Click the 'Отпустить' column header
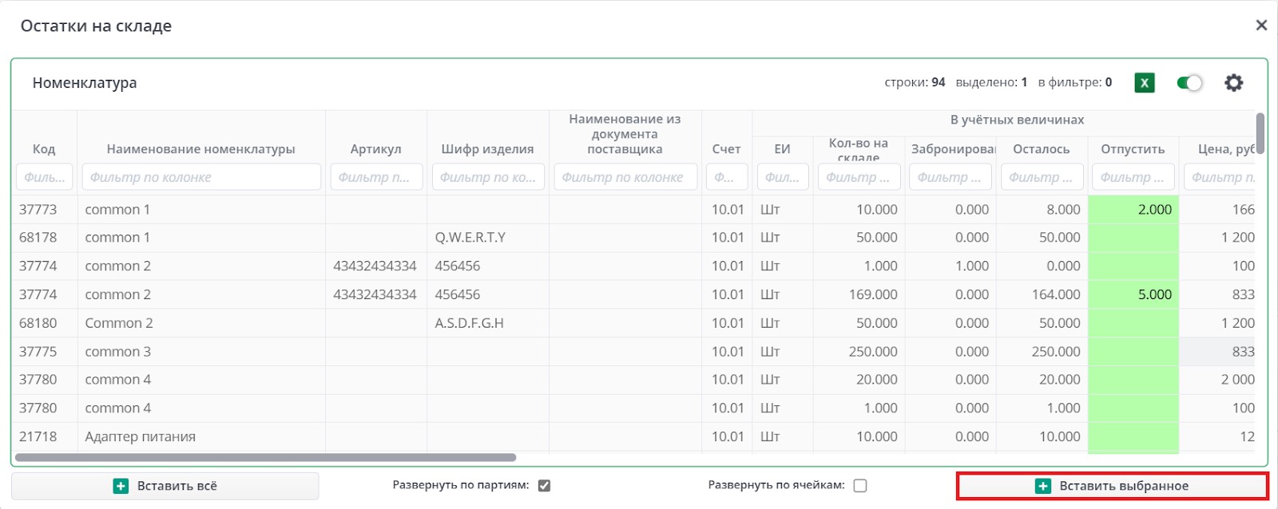The image size is (1278, 509). tap(1132, 149)
